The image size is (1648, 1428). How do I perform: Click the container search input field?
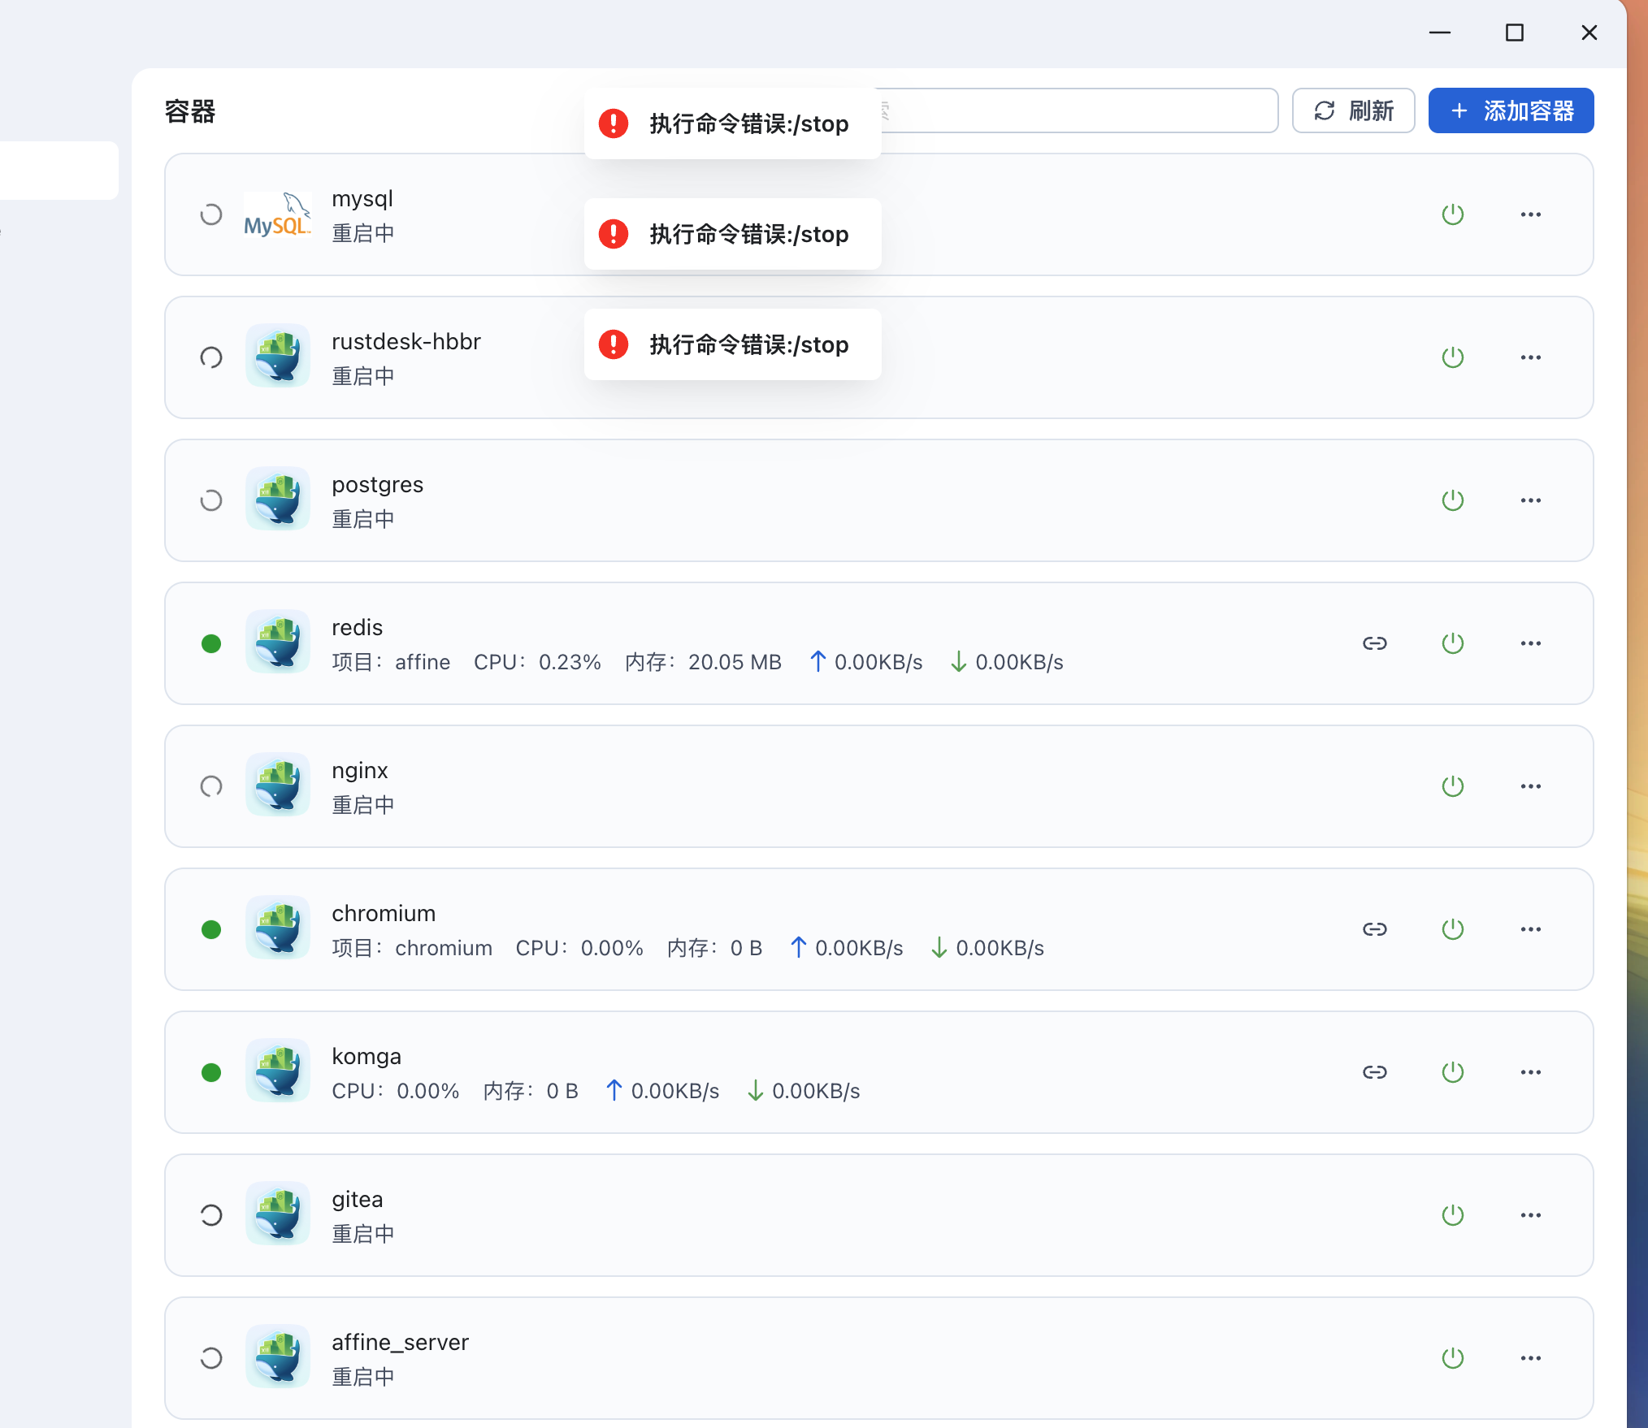coord(1081,110)
